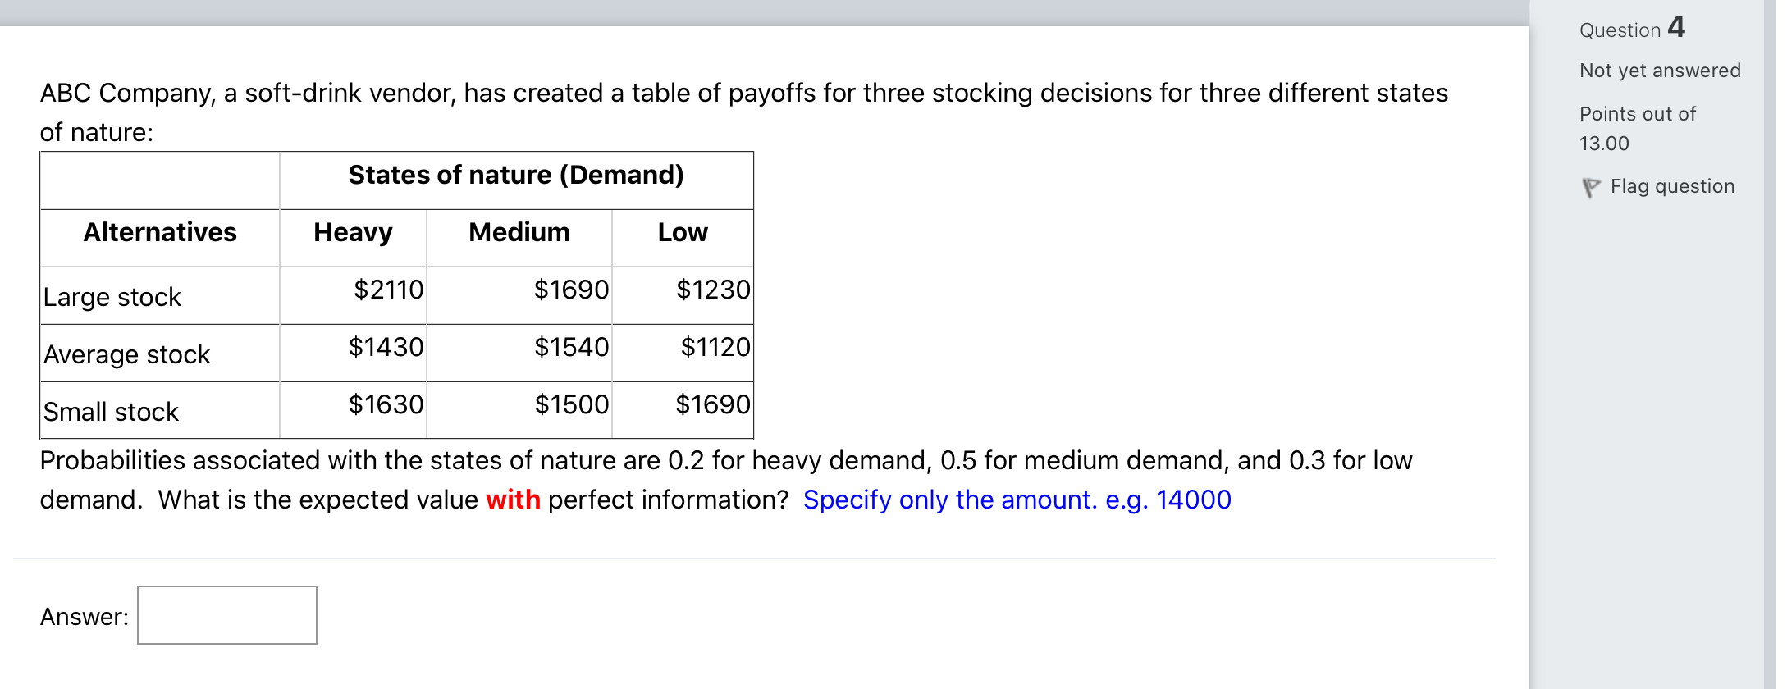Screen dimensions: 1787x689
Task: Click the Not yet answered status text
Action: pyautogui.click(x=1660, y=71)
